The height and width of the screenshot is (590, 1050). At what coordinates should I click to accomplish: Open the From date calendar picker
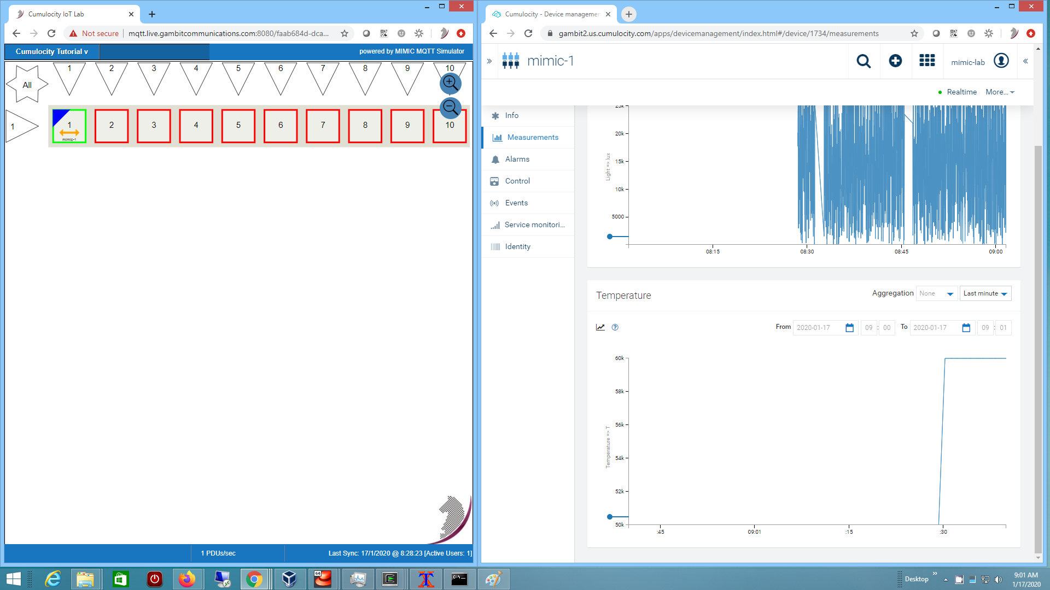849,328
